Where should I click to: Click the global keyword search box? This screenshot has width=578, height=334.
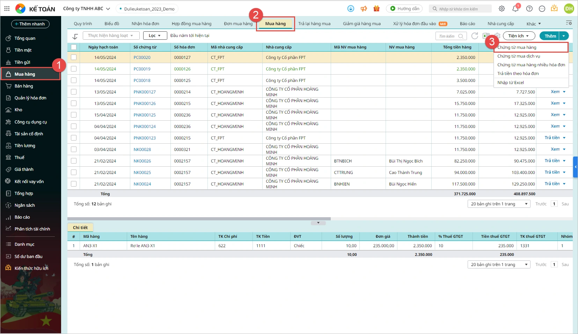460,9
